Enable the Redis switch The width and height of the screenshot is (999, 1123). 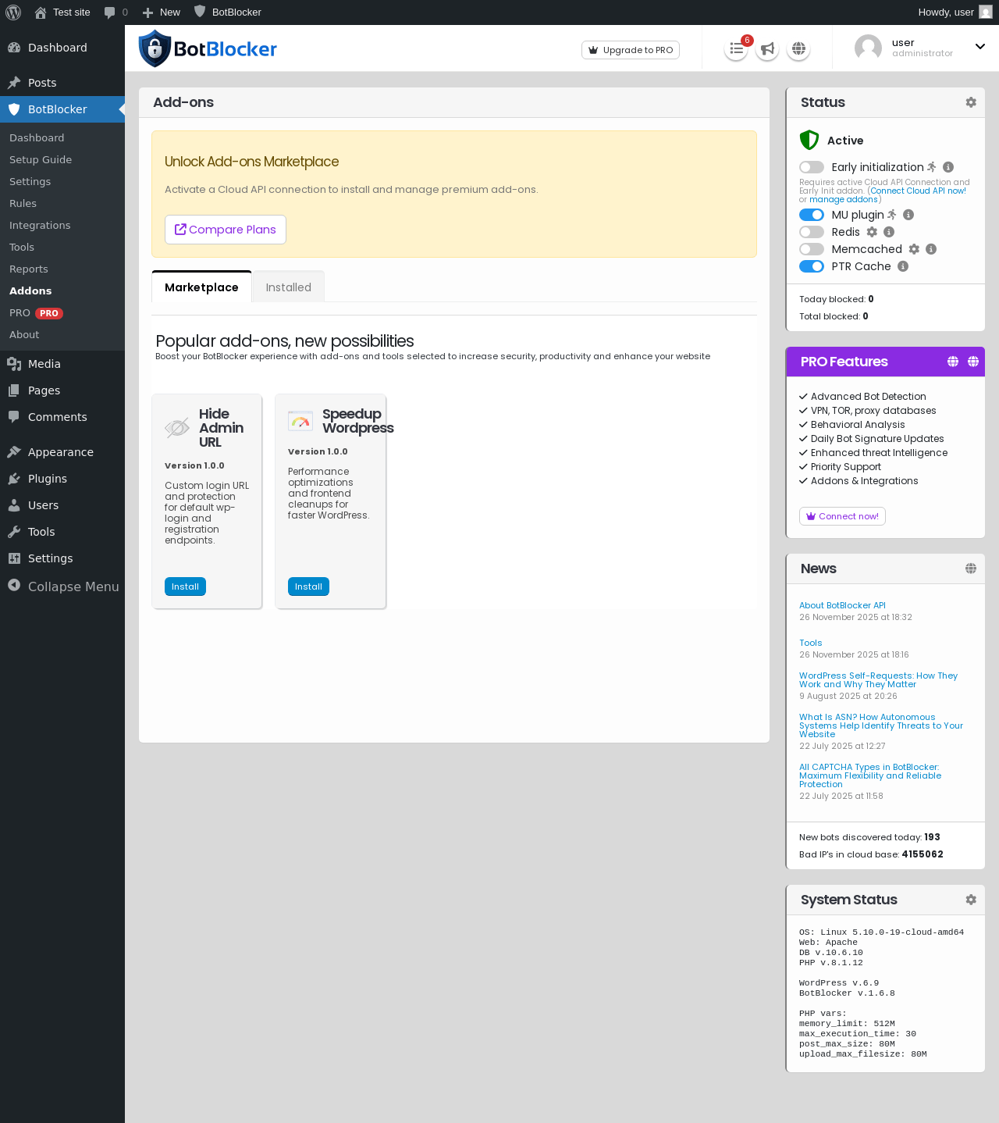coord(812,232)
